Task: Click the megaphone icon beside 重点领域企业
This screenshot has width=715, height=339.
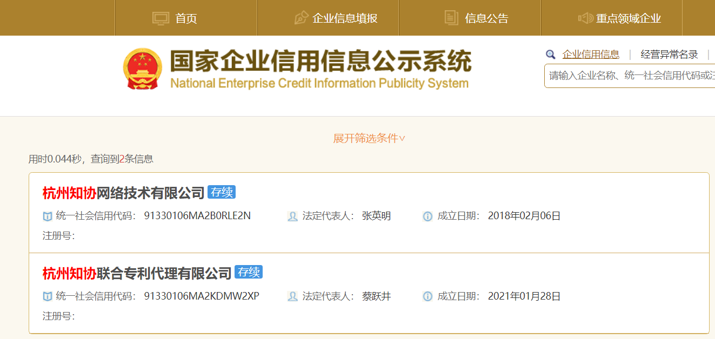Action: [586, 18]
